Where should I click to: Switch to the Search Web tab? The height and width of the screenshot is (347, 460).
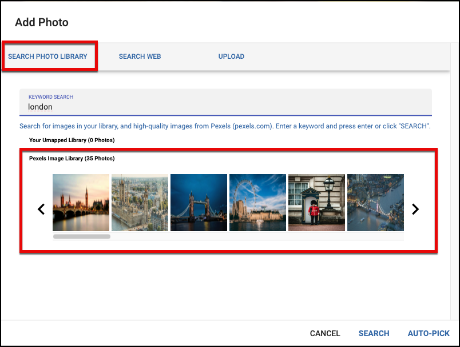click(140, 56)
